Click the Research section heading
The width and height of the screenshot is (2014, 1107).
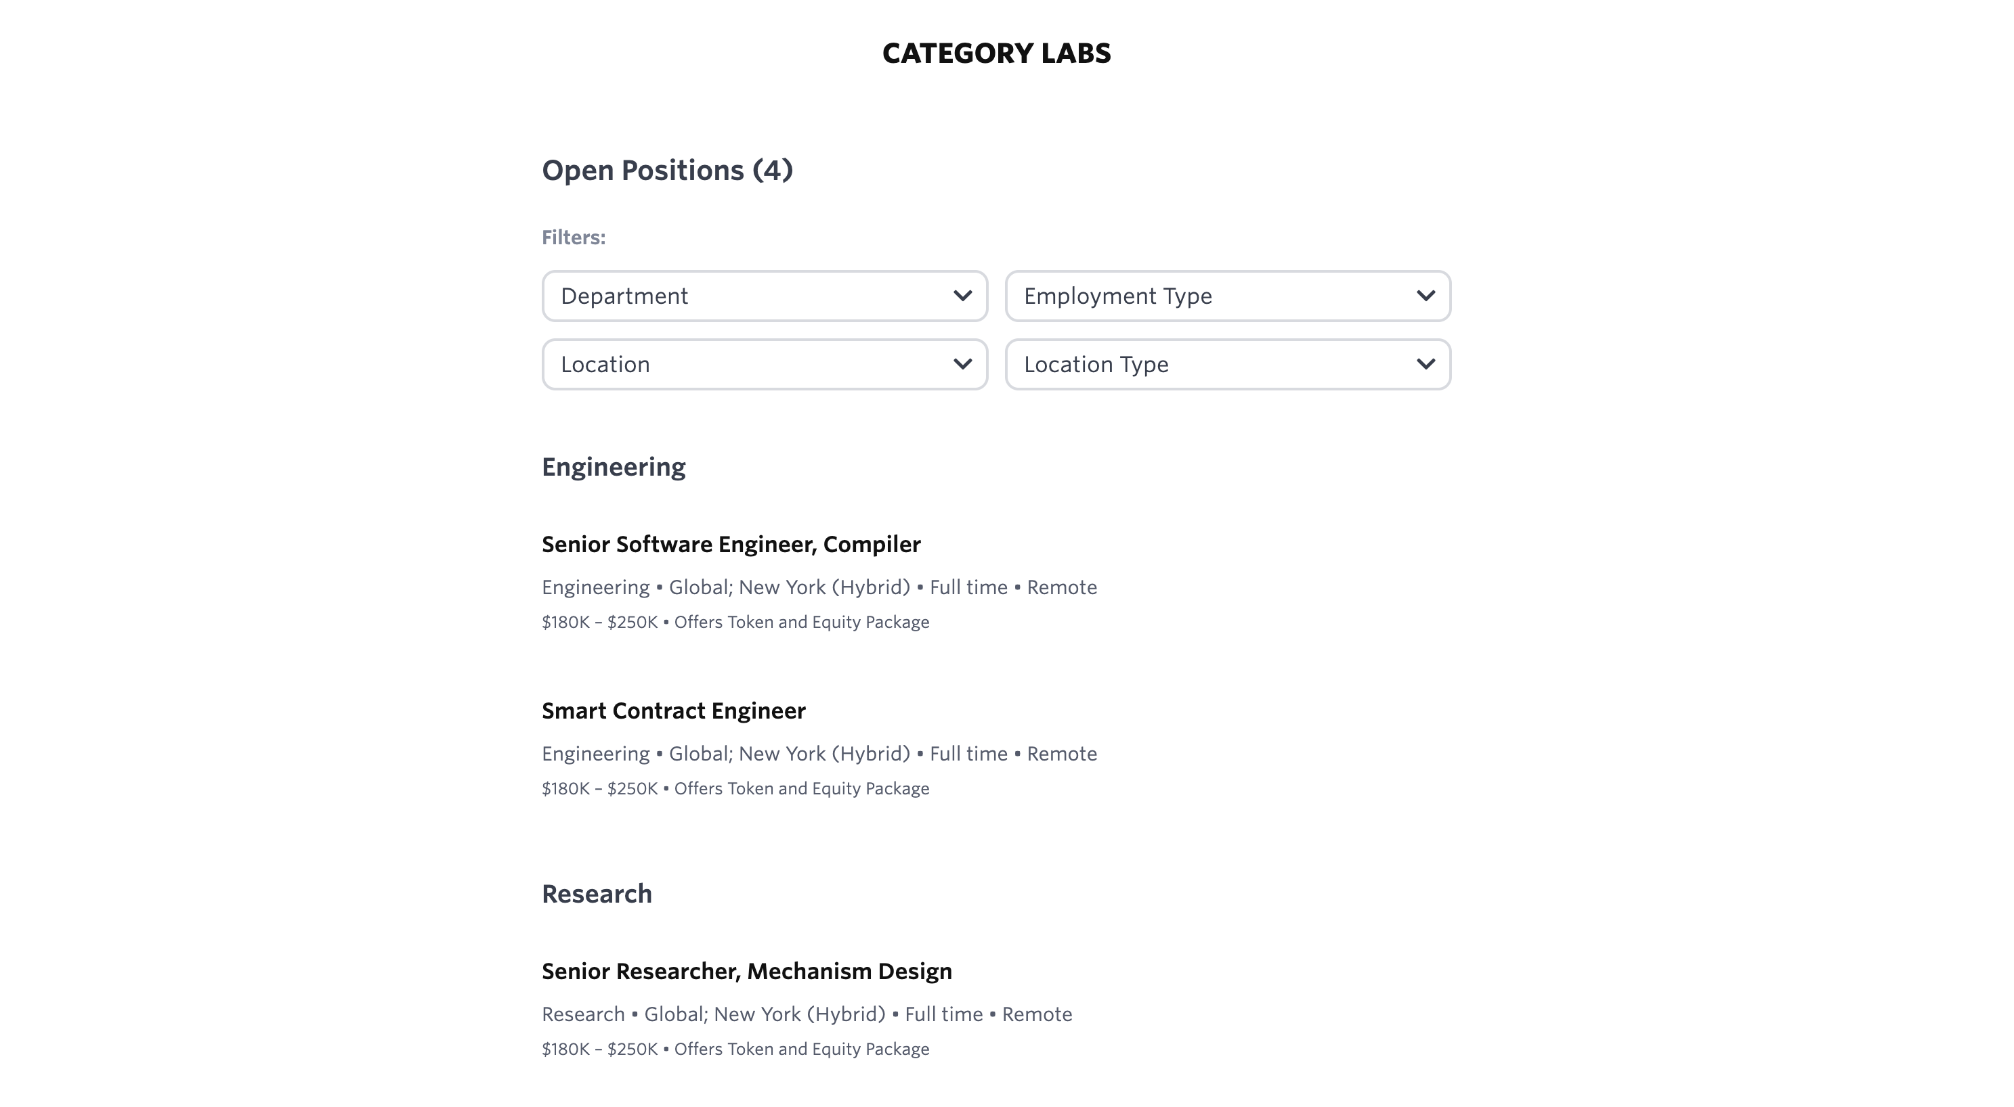(597, 894)
